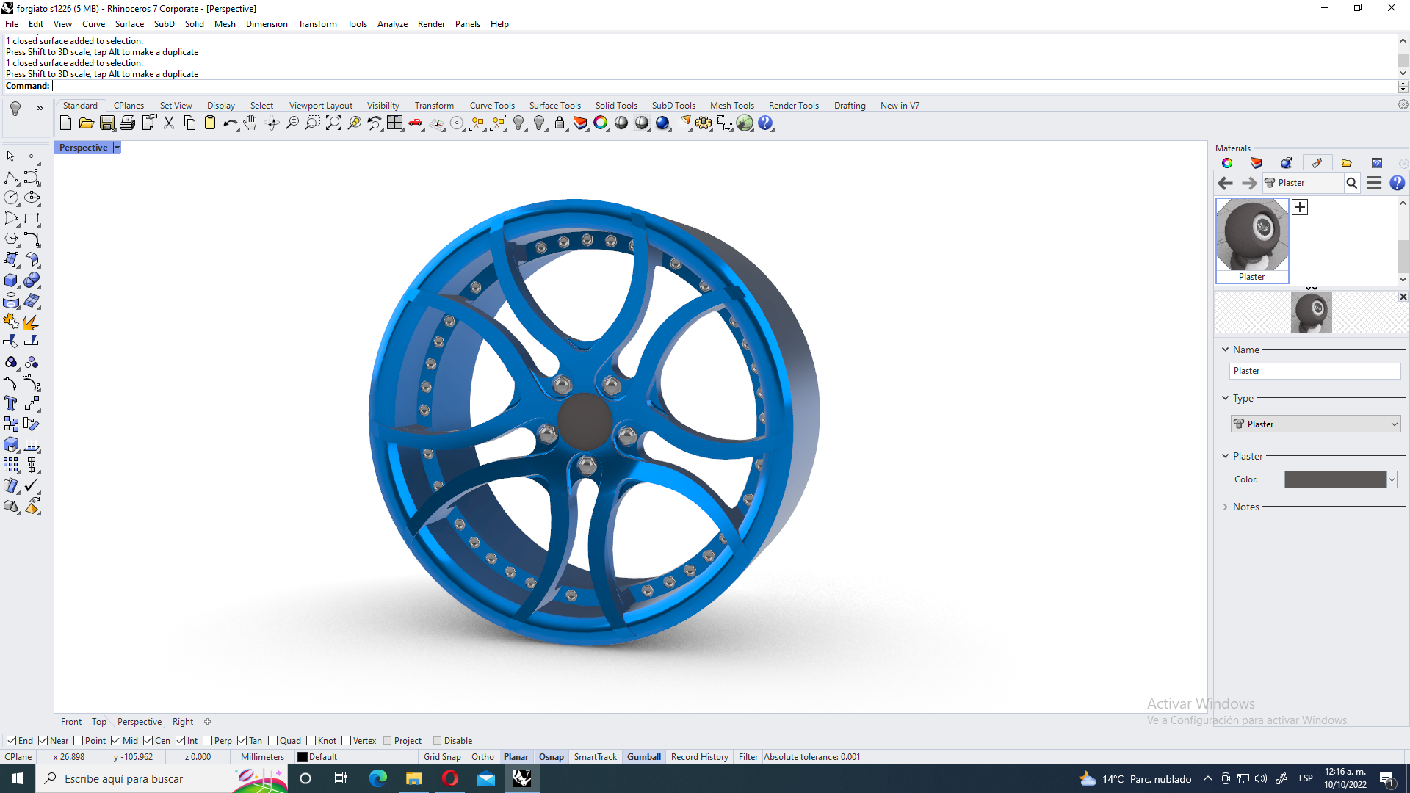Open the material library folder icon
Viewport: 1410px width, 793px height.
pyautogui.click(x=1346, y=163)
